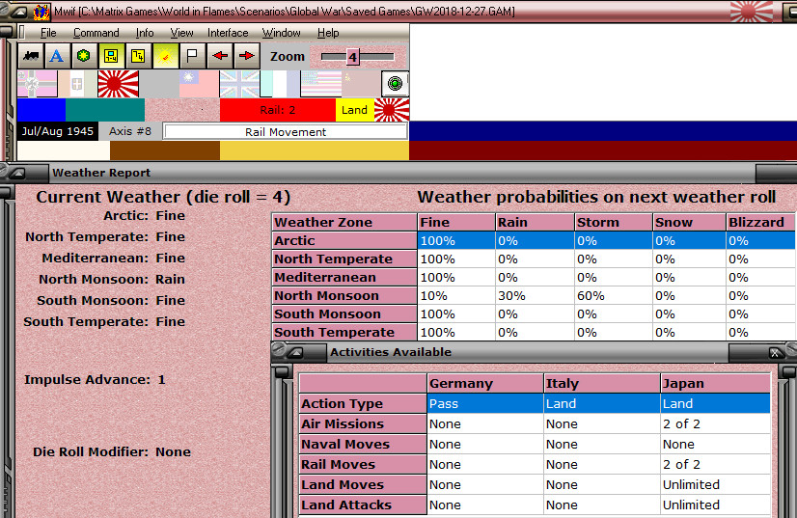Select the Italian flag in flag row

point(77,84)
